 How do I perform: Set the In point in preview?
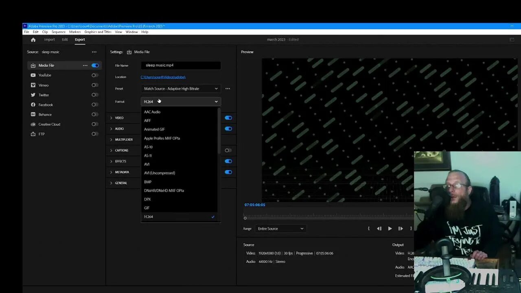pyautogui.click(x=369, y=229)
